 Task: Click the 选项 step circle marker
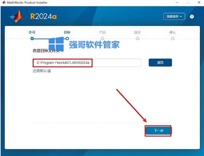(137, 39)
